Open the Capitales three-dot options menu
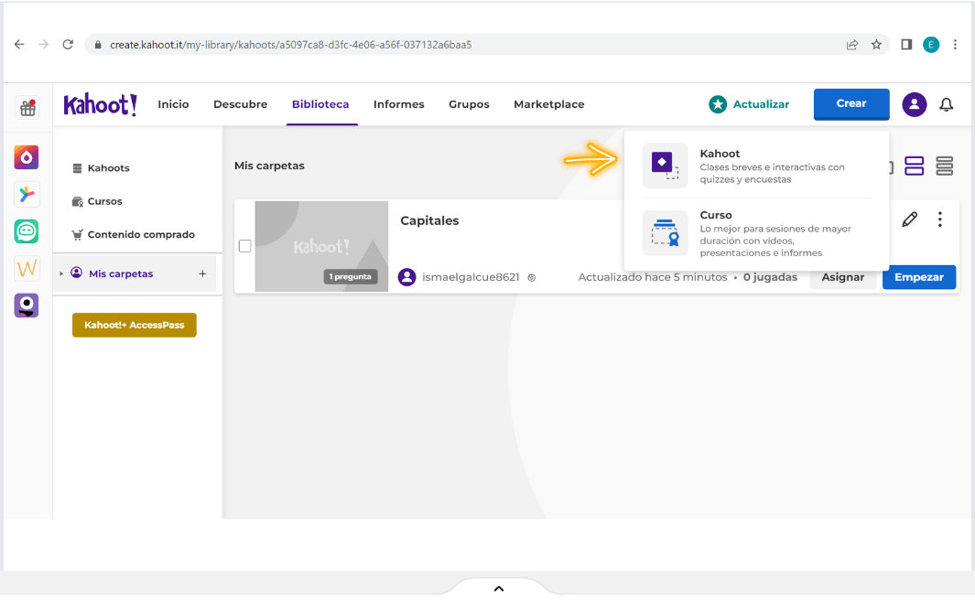Image resolution: width=975 pixels, height=600 pixels. [939, 220]
